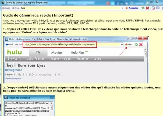Click the hulu.com URL field in the example window
This screenshot has height=116, width=163.
(60, 45)
